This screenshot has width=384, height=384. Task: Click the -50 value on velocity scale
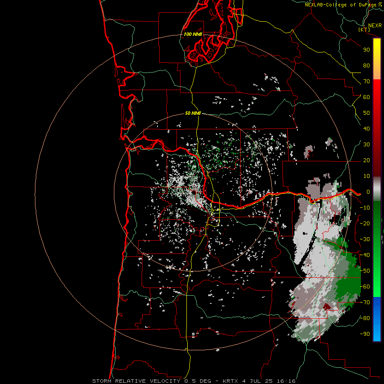tap(365, 271)
